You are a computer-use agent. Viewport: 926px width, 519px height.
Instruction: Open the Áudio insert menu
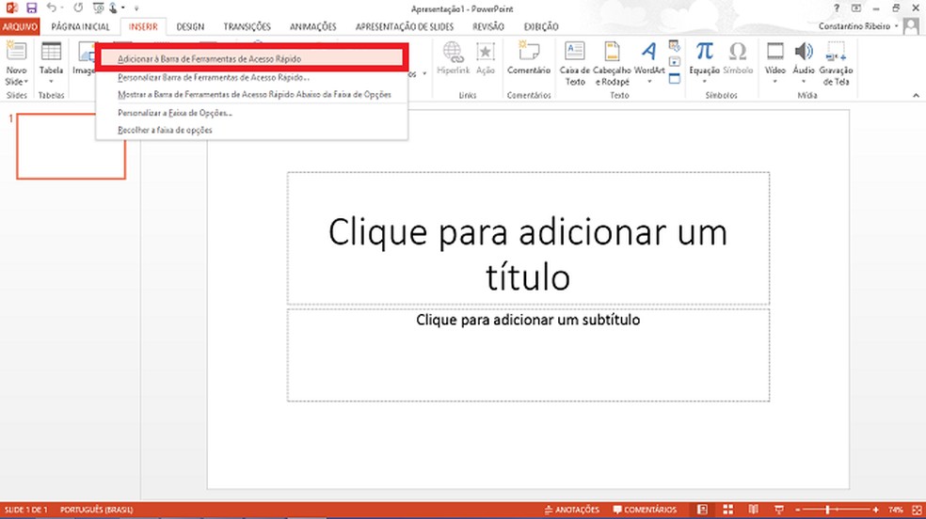pyautogui.click(x=803, y=63)
